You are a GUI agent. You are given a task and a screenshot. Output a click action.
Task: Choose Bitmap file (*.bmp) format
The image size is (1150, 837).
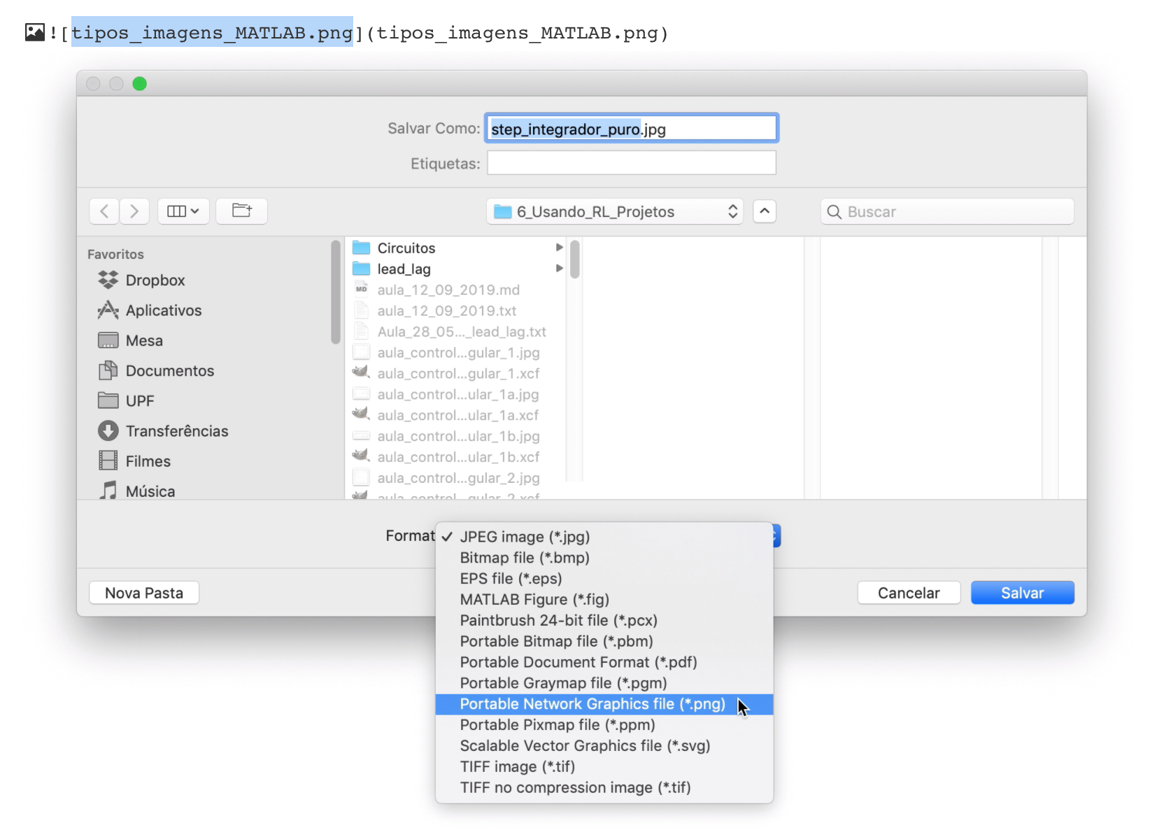(604, 558)
